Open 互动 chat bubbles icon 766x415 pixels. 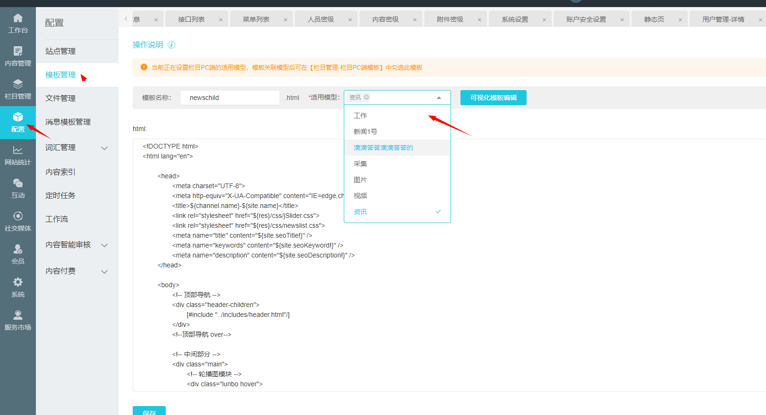coord(18,183)
